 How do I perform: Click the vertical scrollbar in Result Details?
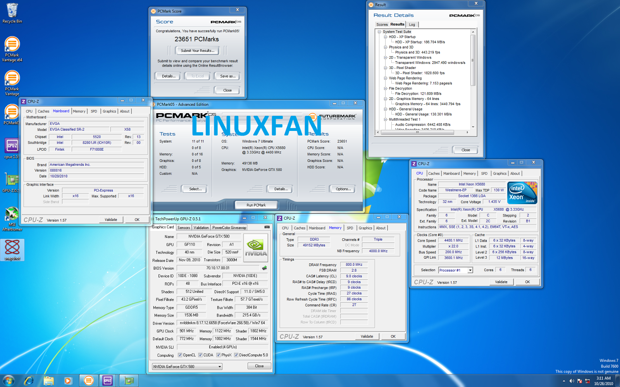pyautogui.click(x=473, y=60)
